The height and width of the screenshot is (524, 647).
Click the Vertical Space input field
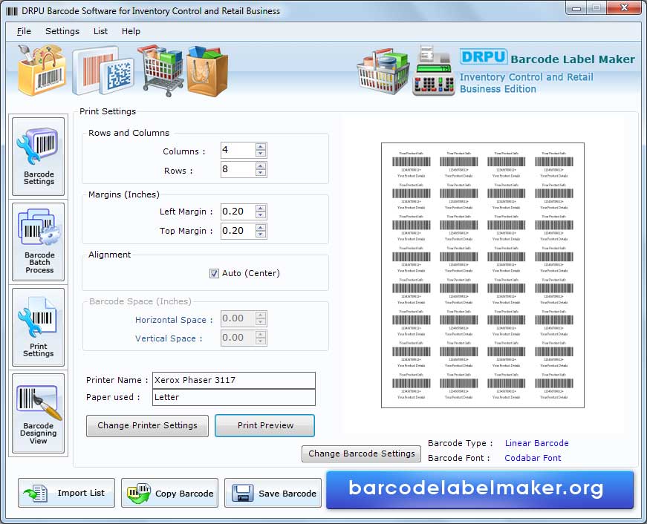pyautogui.click(x=238, y=338)
